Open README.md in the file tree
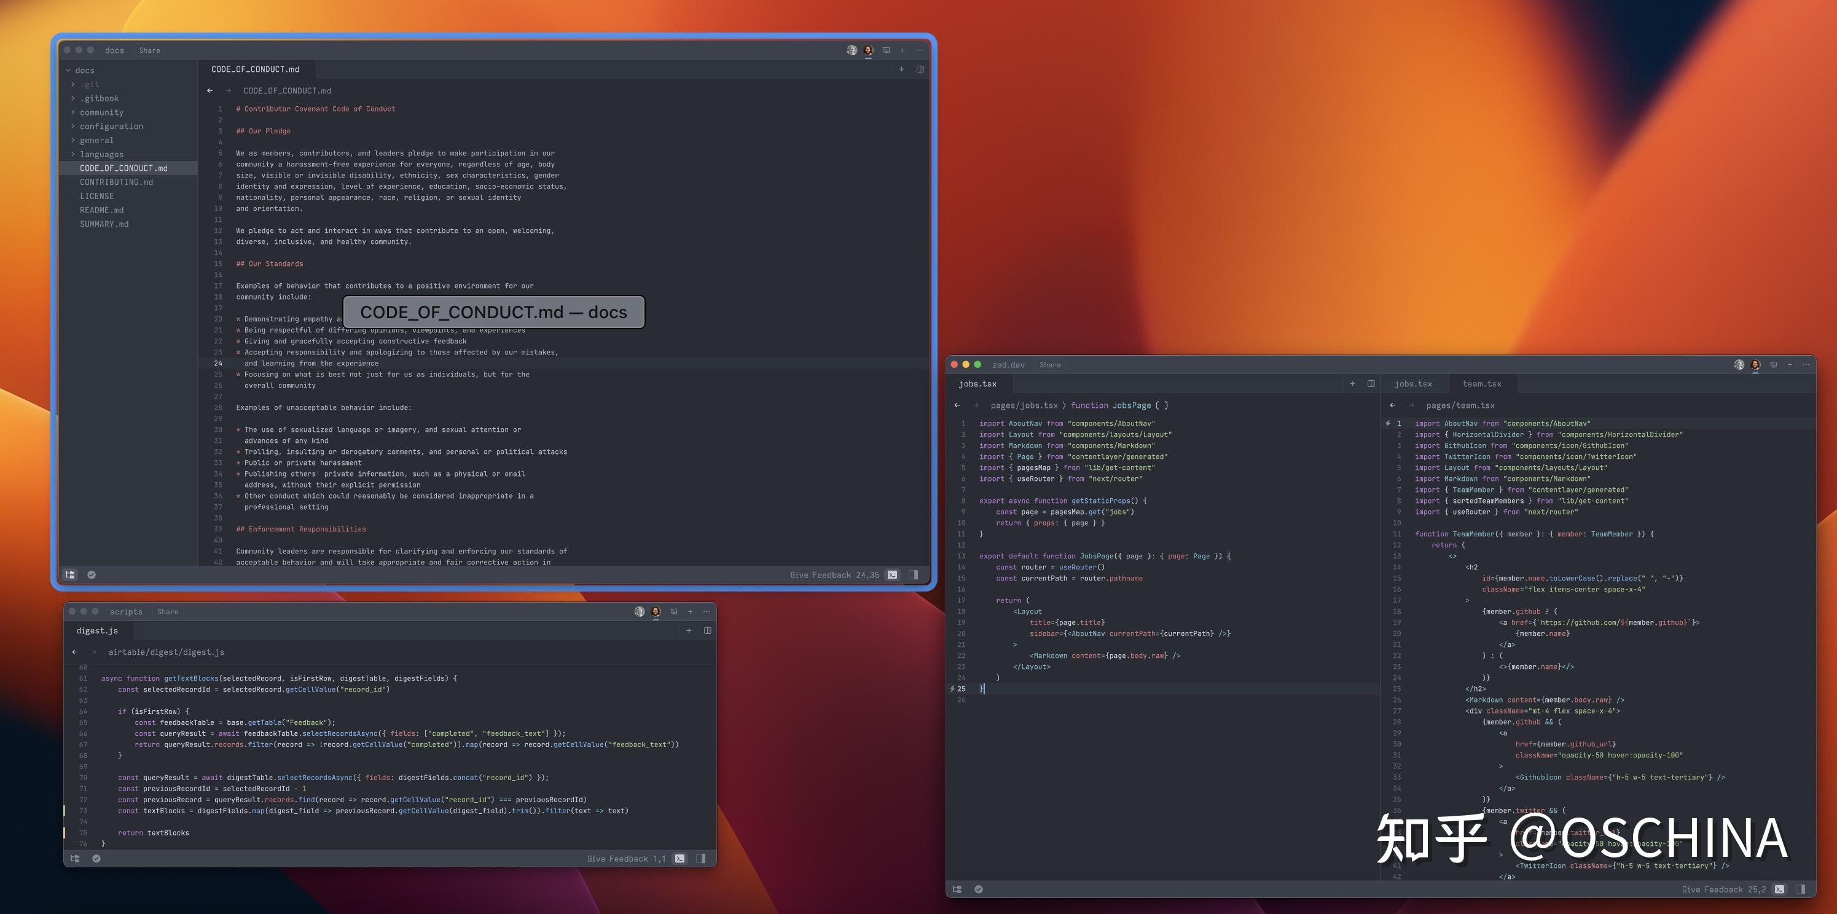This screenshot has width=1837, height=914. click(101, 209)
